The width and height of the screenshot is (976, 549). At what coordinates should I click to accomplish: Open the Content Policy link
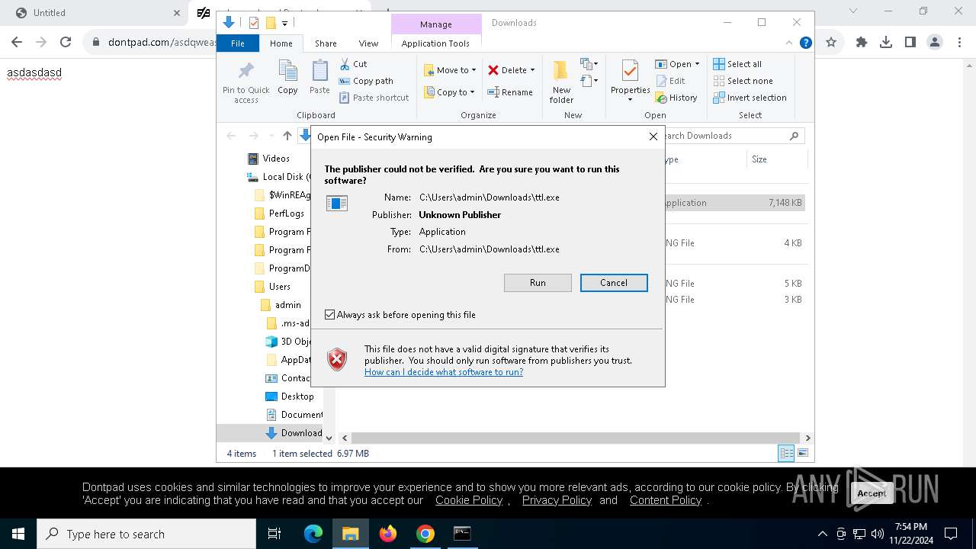666,500
